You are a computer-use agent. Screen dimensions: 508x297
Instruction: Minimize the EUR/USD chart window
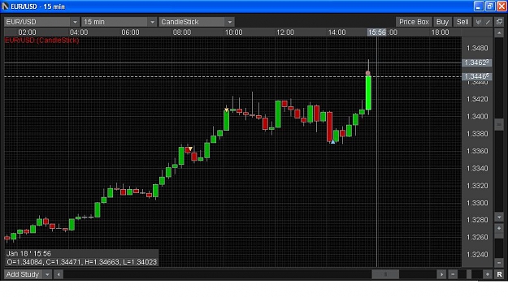pos(479,6)
